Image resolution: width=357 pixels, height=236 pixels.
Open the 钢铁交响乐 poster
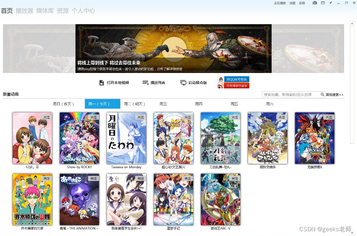[x=268, y=138]
